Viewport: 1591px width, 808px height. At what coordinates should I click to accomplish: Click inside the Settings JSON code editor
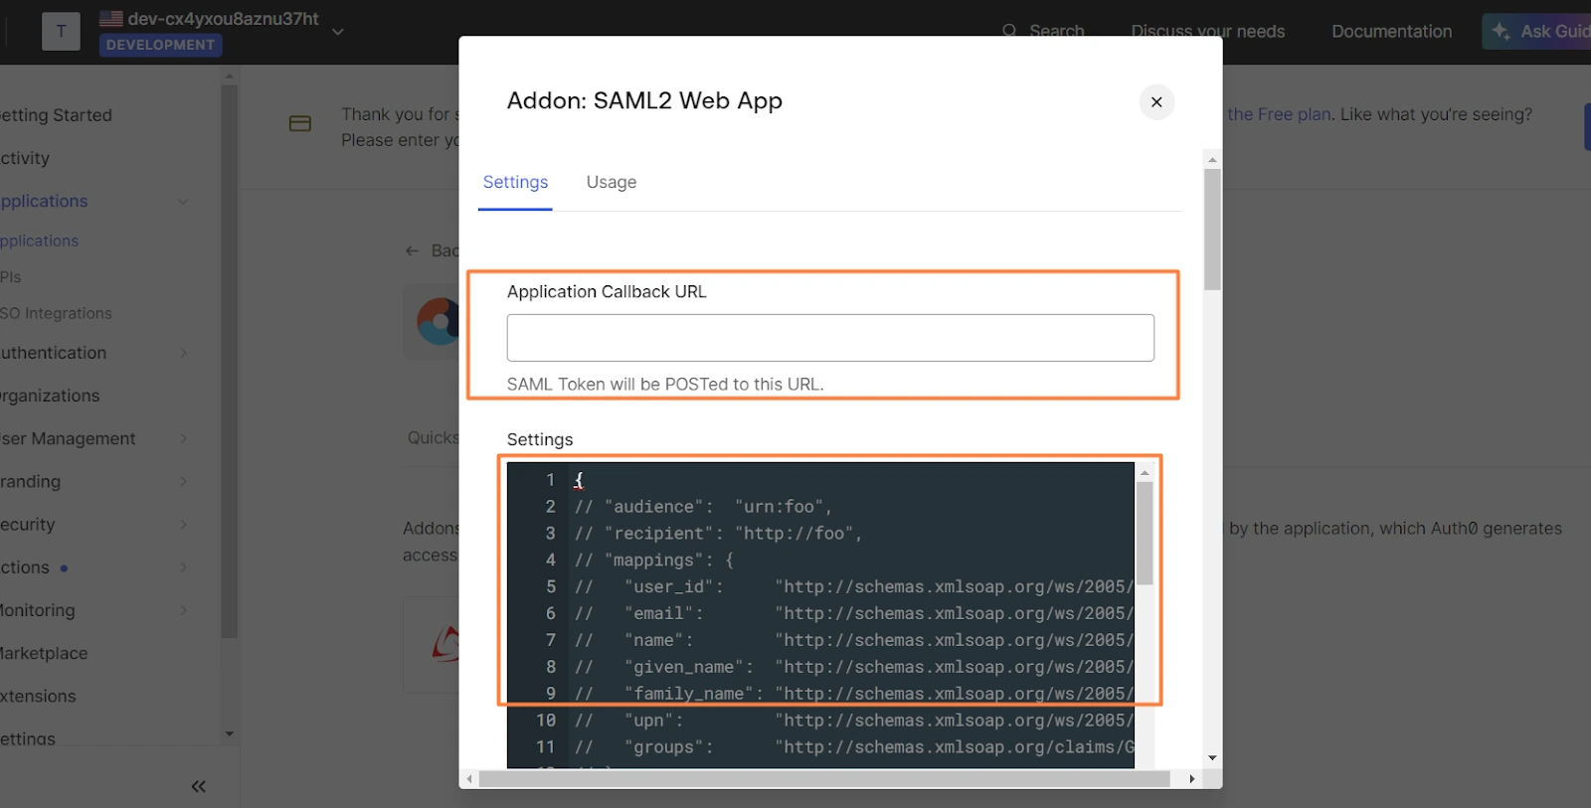(x=820, y=614)
